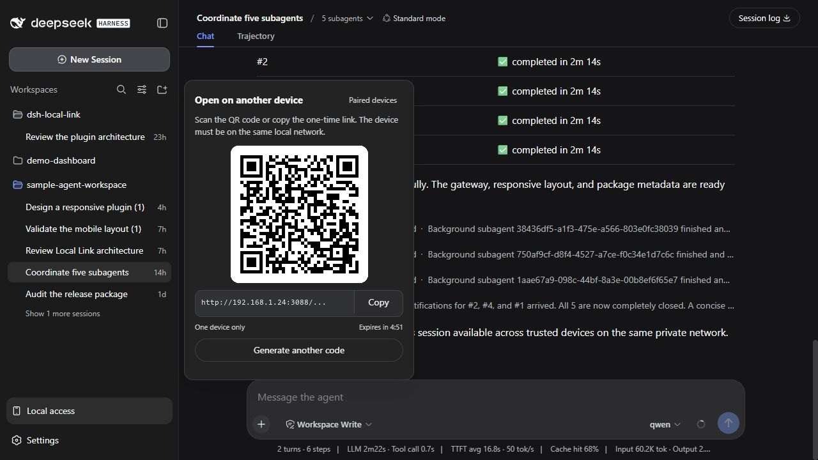The height and width of the screenshot is (460, 818).
Task: Click the Coordinate five subagents title
Action: point(250,19)
